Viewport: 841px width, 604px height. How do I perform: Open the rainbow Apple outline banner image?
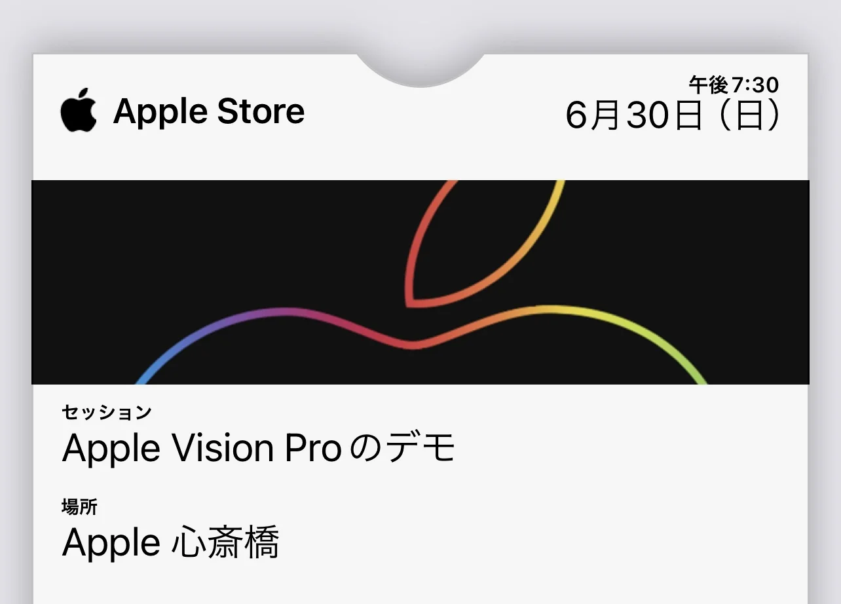coord(421,282)
